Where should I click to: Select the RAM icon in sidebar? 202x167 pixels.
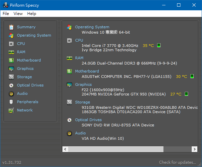11,52
